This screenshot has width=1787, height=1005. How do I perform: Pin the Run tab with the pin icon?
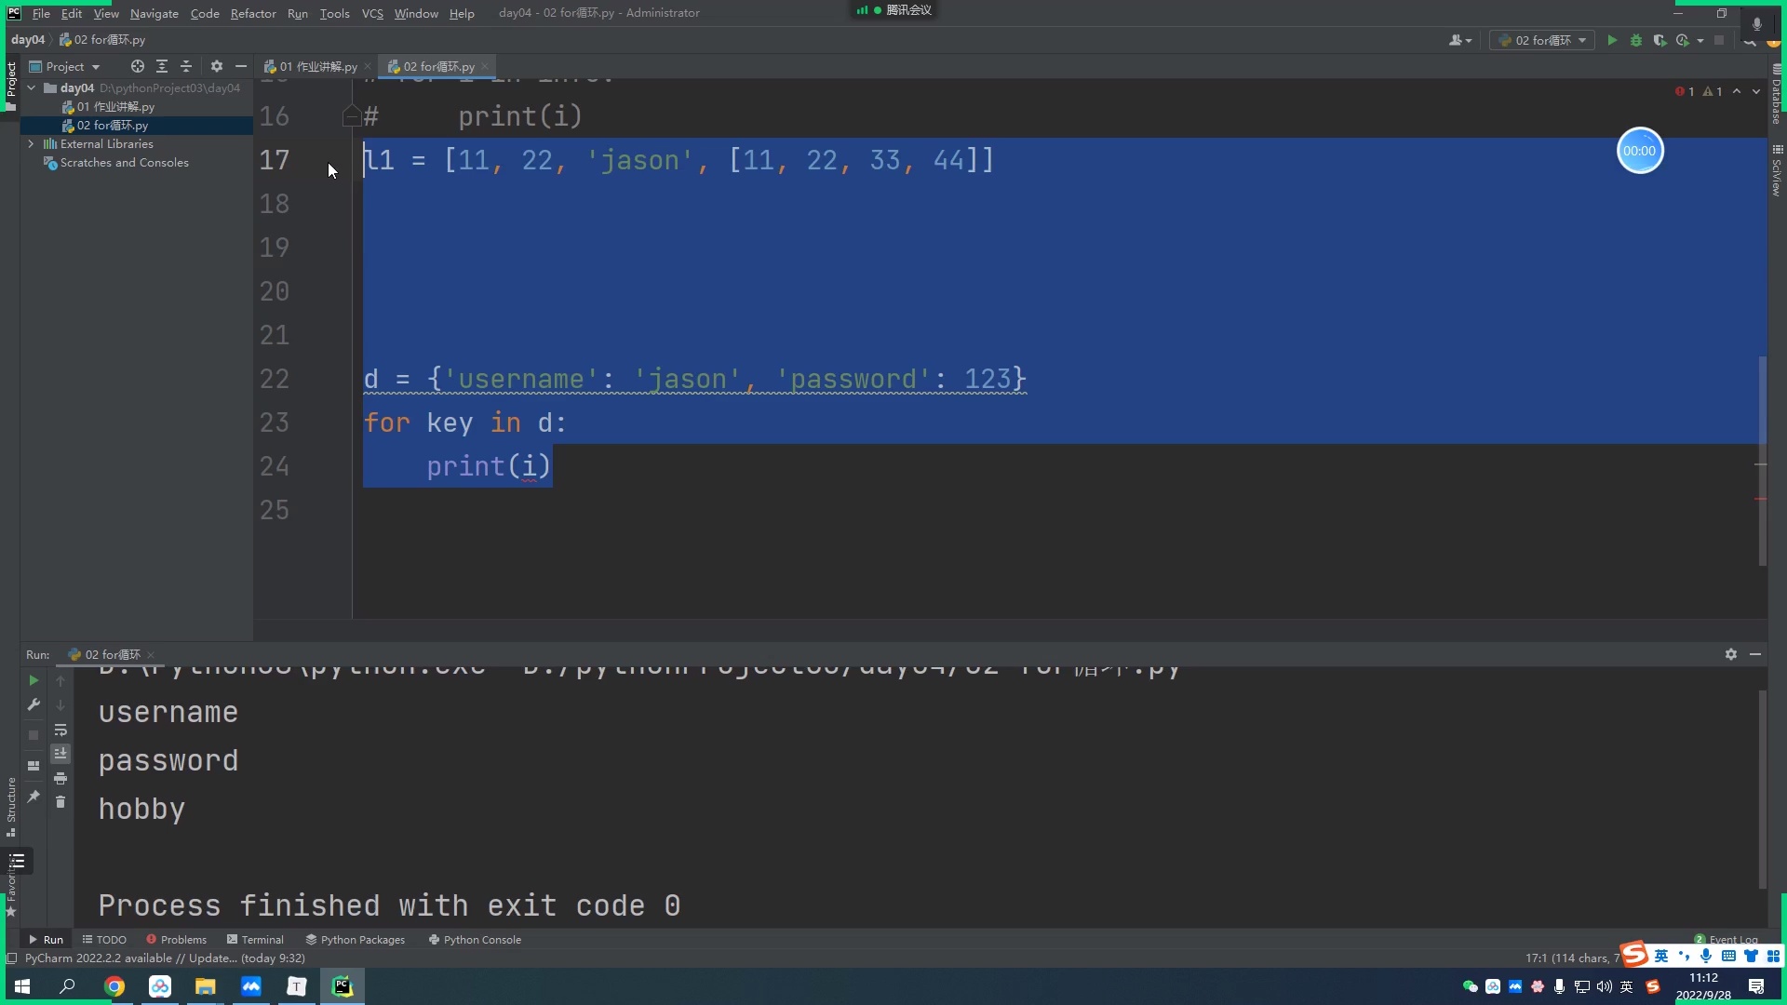[x=34, y=797]
